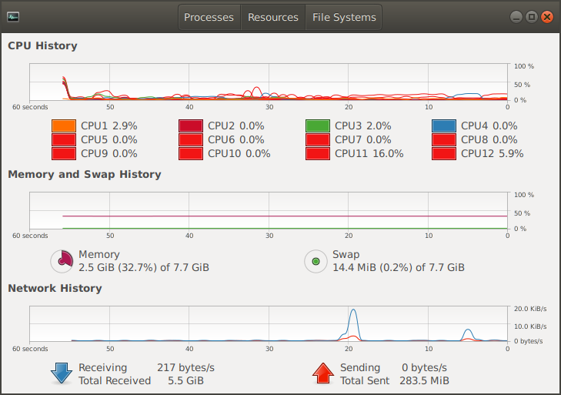This screenshot has width=561, height=395.
Task: Click the CPU12 5.9% label
Action: 493,154
